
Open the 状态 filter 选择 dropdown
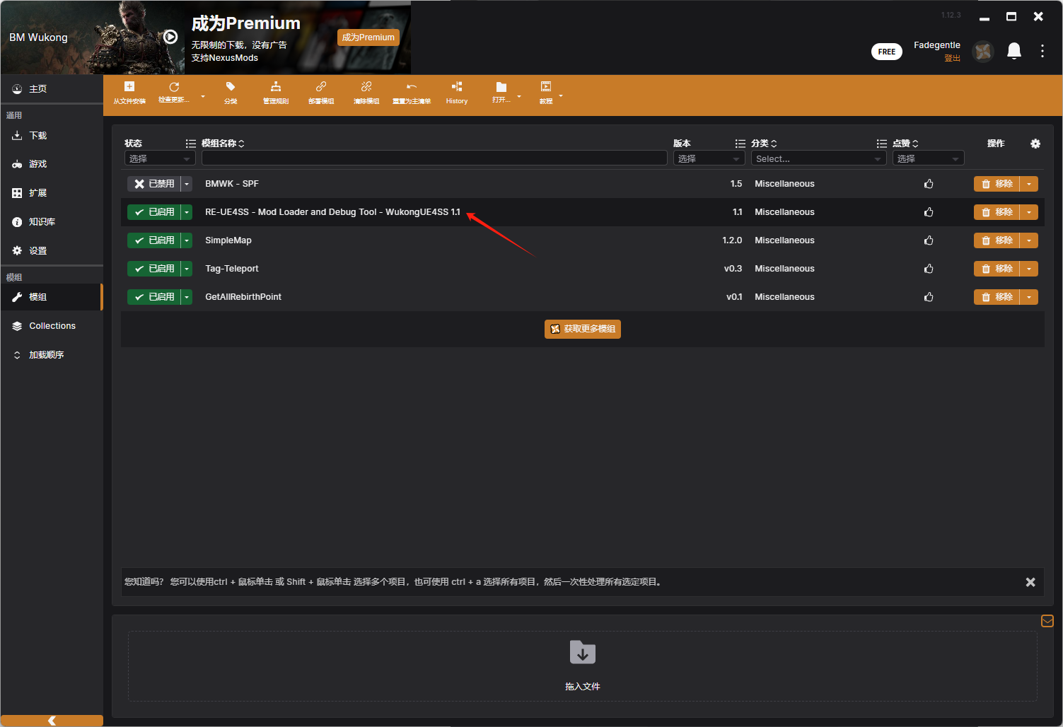click(160, 159)
